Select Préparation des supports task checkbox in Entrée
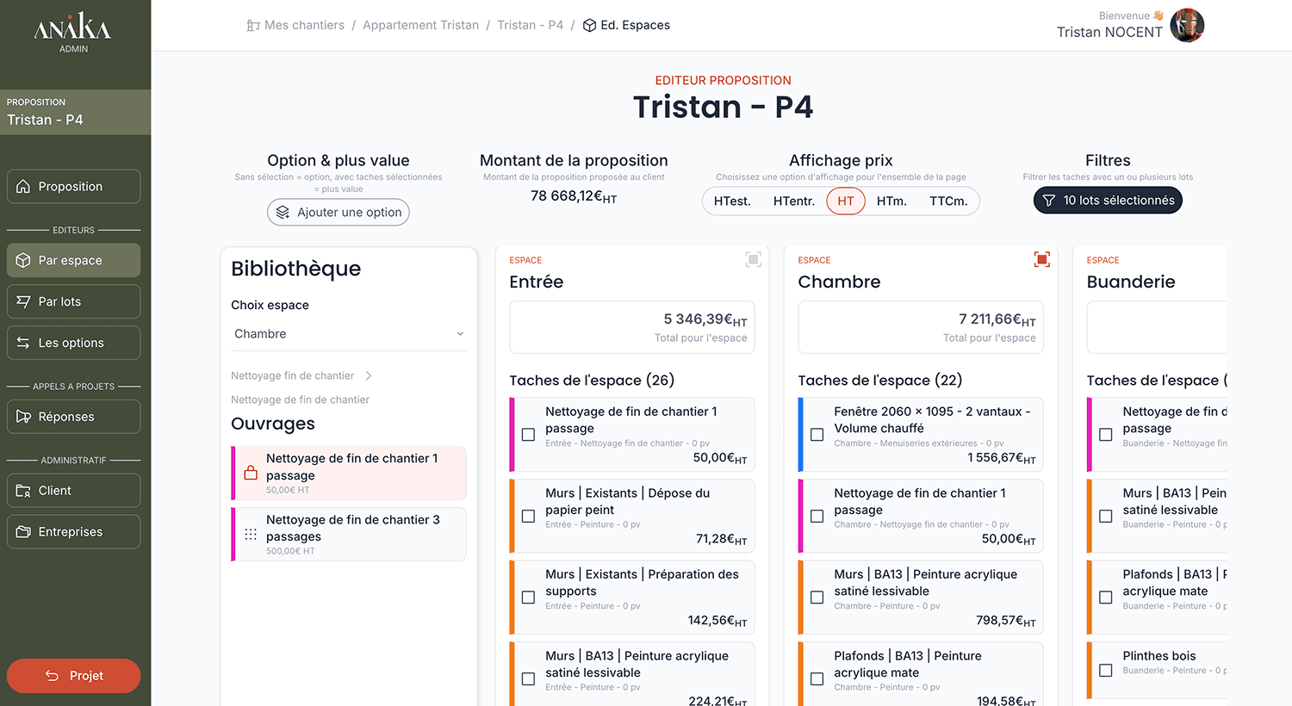 pyautogui.click(x=528, y=598)
